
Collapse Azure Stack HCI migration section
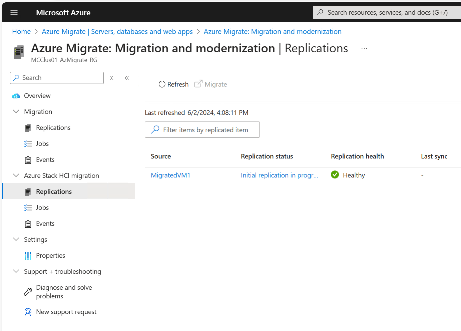(x=16, y=175)
